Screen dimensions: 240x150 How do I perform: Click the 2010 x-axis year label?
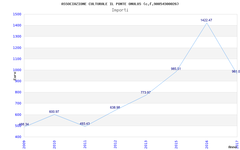pyautogui.click(x=54, y=144)
